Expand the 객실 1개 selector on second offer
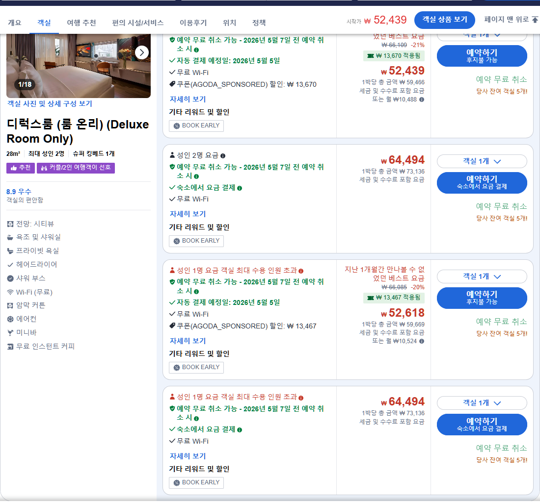The height and width of the screenshot is (502, 540). 482,161
